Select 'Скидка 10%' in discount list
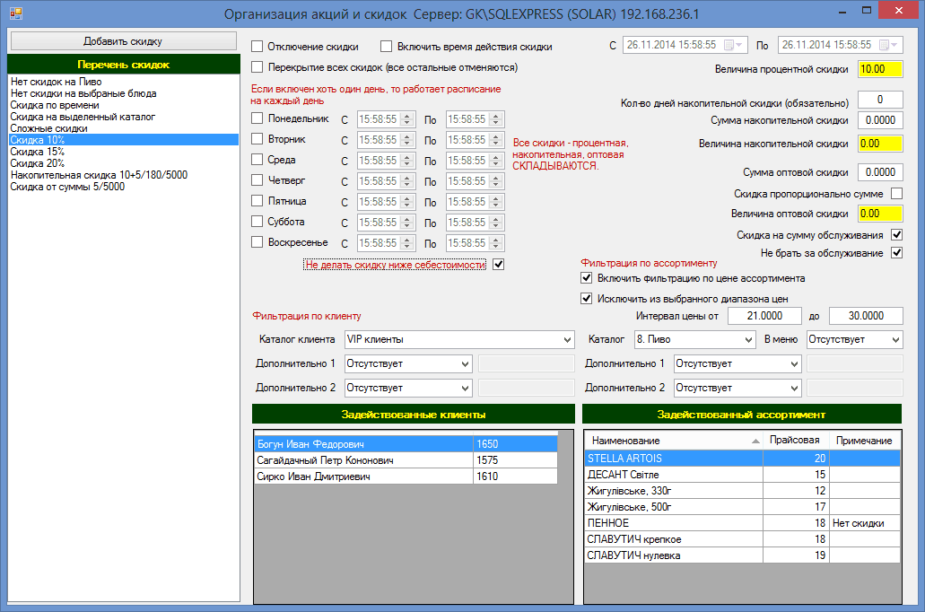Screen dimensions: 925x612 pos(124,140)
